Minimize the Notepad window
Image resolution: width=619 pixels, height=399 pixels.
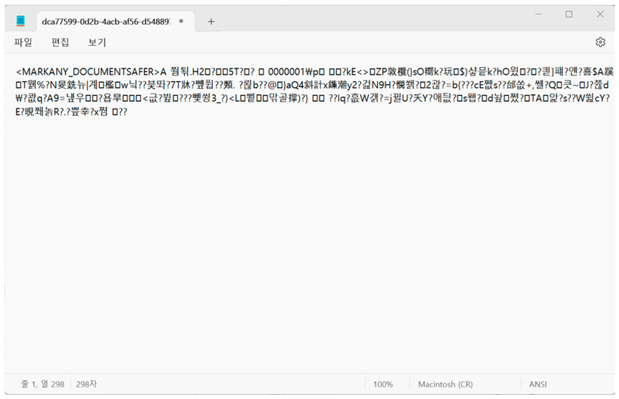coord(538,14)
